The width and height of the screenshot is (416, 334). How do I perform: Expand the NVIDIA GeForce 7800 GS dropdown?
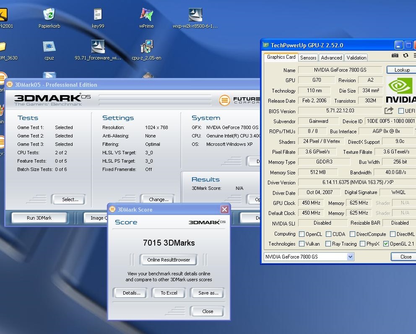coord(351,256)
